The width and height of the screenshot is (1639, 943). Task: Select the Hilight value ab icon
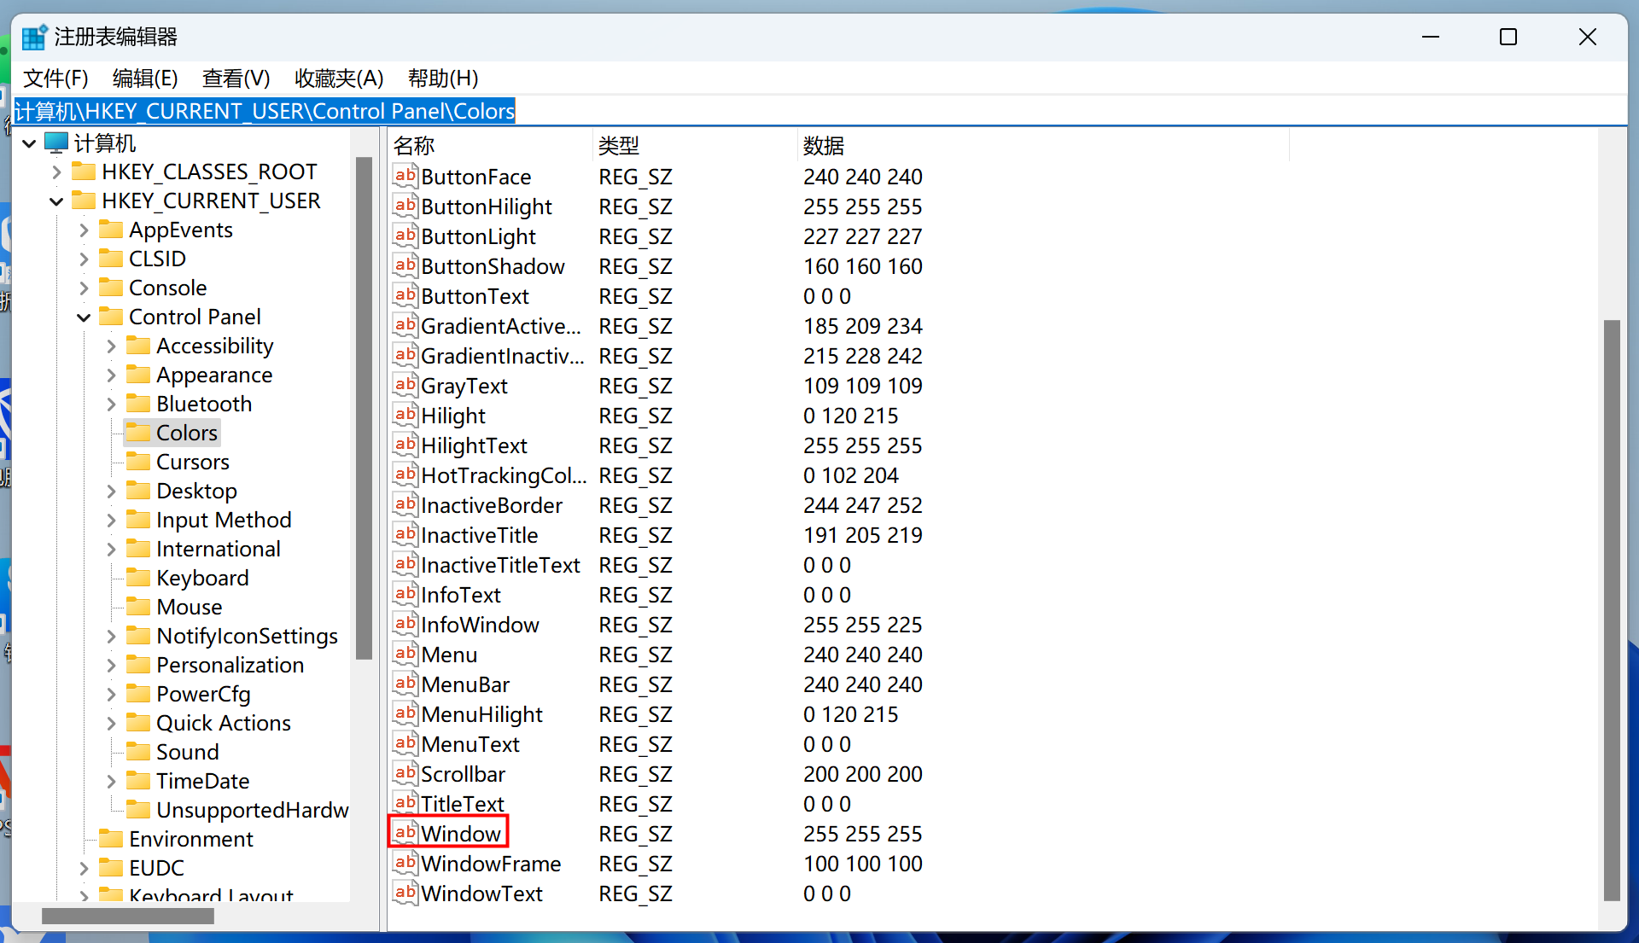[x=405, y=415]
